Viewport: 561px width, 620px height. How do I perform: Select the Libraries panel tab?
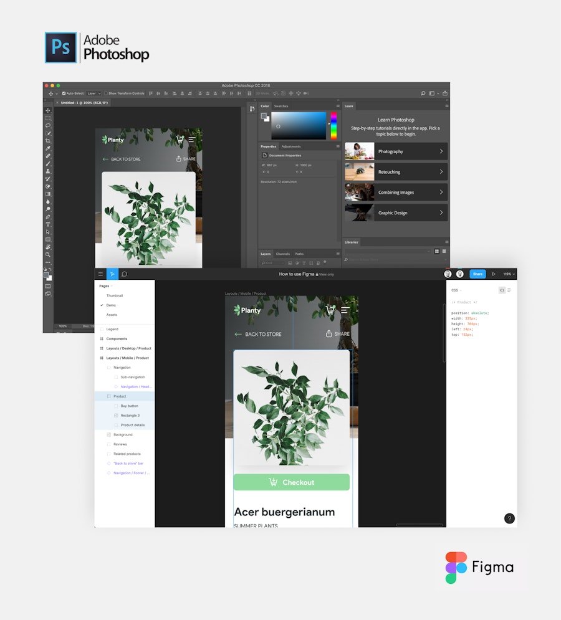coord(352,242)
